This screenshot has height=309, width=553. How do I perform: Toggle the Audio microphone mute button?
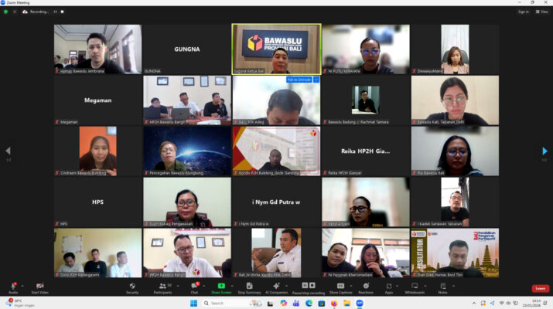pos(13,287)
